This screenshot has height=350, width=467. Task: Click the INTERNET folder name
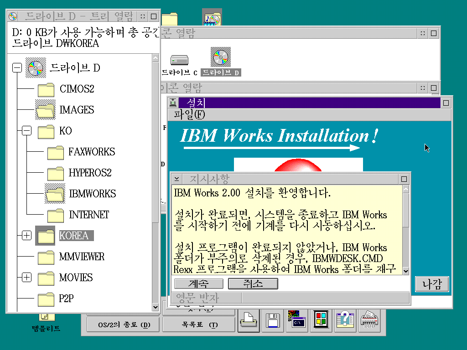point(89,215)
